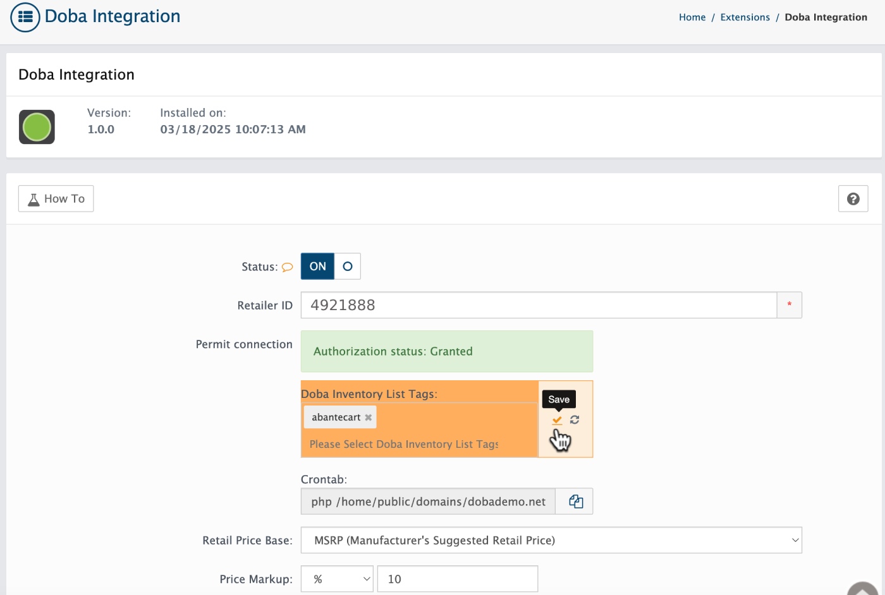Open the Price Markup percent type dropdown
This screenshot has height=595, width=885.
pyautogui.click(x=337, y=579)
